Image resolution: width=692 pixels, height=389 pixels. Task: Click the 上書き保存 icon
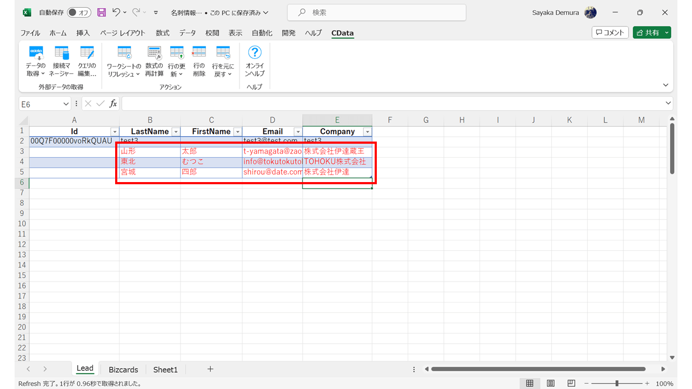pyautogui.click(x=102, y=12)
